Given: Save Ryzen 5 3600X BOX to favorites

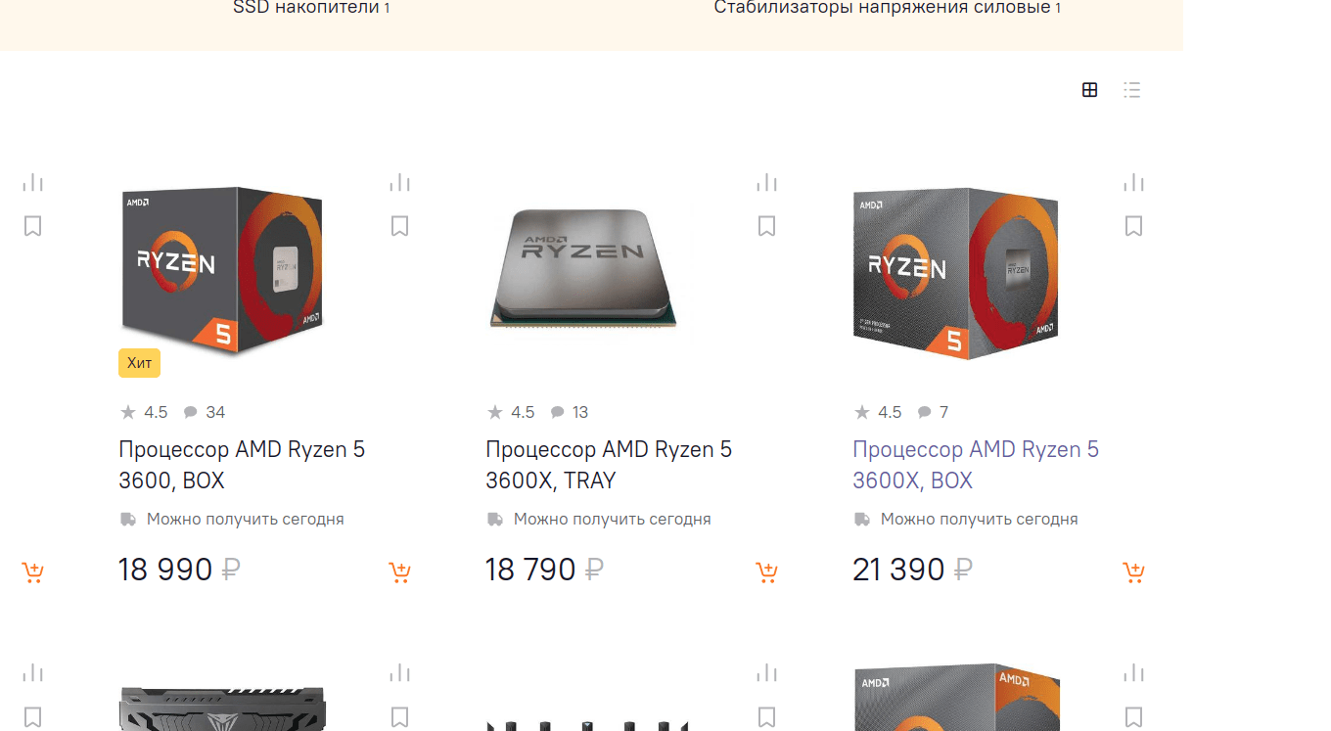Looking at the screenshot, I should pyautogui.click(x=1133, y=226).
